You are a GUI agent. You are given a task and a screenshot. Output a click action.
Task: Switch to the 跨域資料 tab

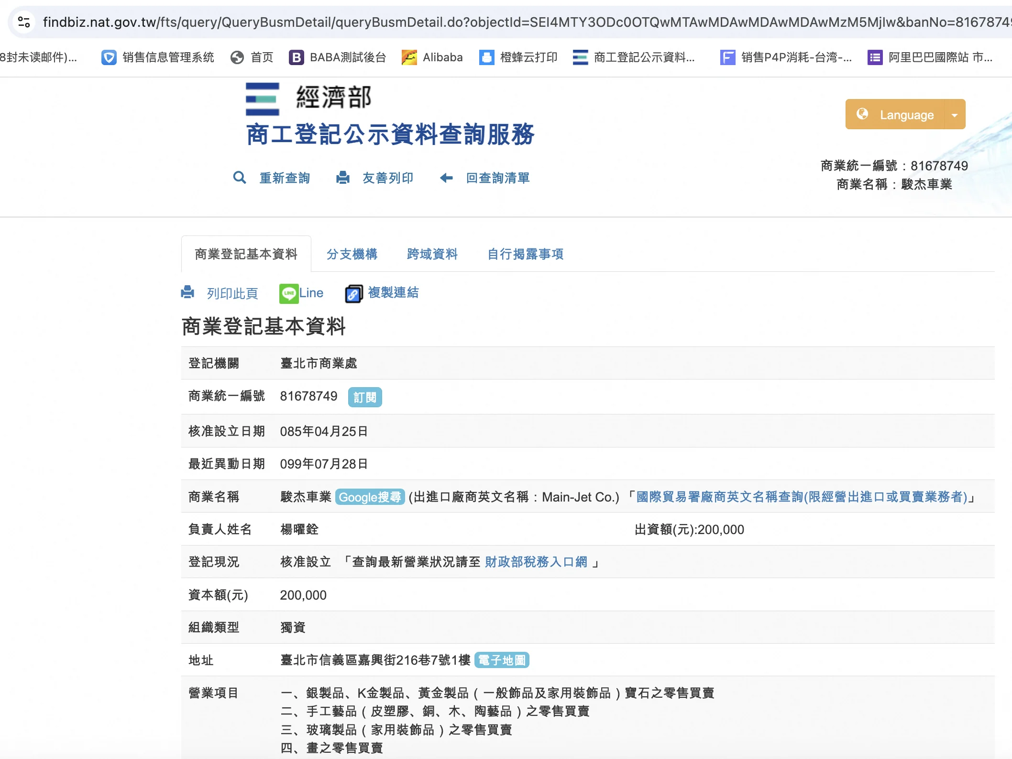coord(432,254)
